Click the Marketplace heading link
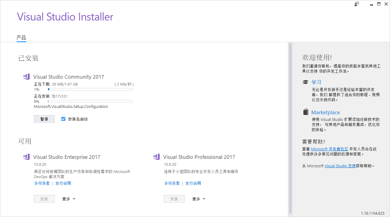This screenshot has width=390, height=217. coord(325,112)
